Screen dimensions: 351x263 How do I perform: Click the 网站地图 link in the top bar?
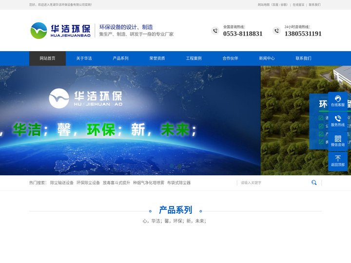(x=264, y=5)
